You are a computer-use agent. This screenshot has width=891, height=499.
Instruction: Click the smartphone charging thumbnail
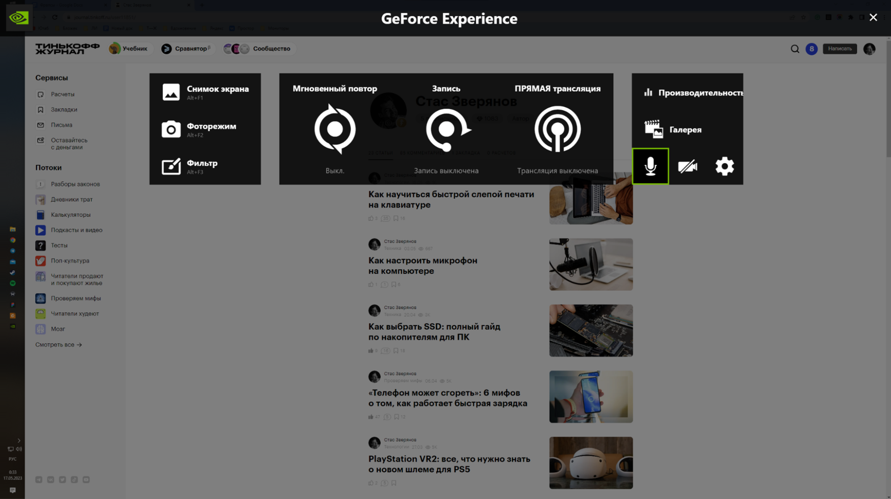coord(591,397)
